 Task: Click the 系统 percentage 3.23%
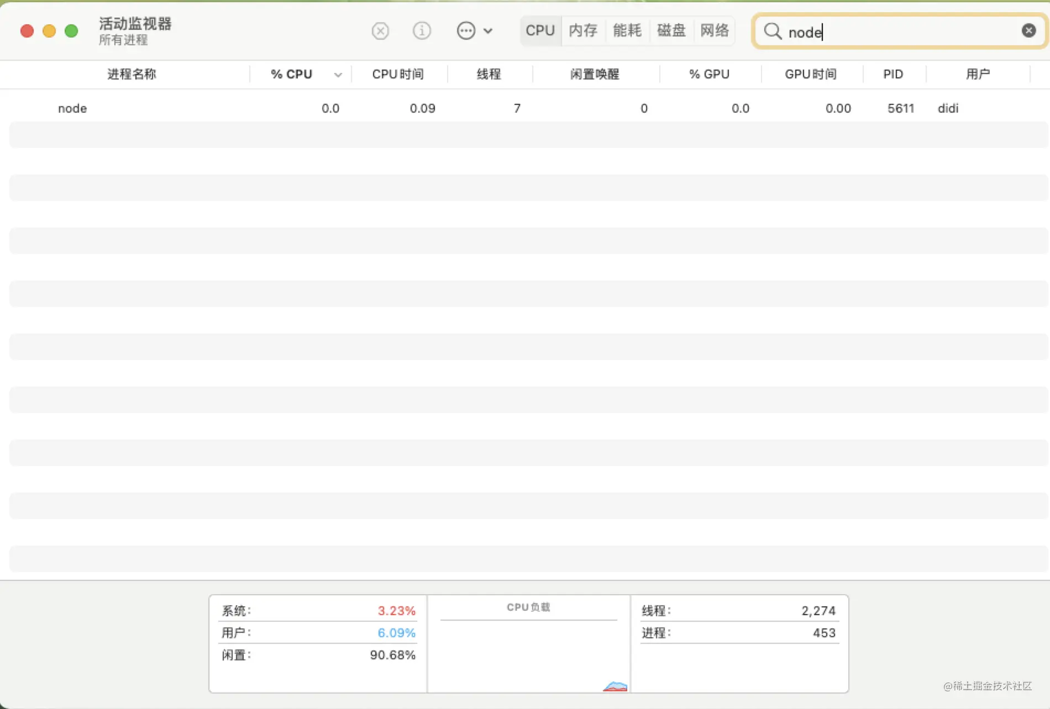[396, 611]
